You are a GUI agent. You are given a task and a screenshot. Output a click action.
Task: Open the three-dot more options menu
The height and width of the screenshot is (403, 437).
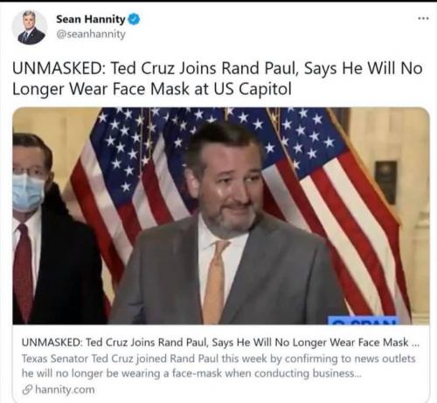[423, 18]
